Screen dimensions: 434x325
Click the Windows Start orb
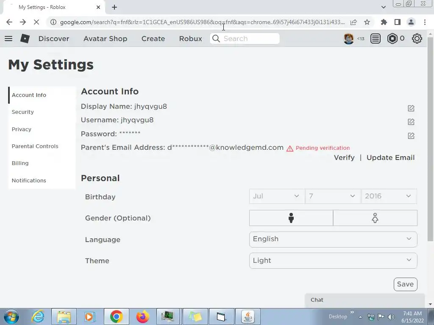(x=11, y=317)
